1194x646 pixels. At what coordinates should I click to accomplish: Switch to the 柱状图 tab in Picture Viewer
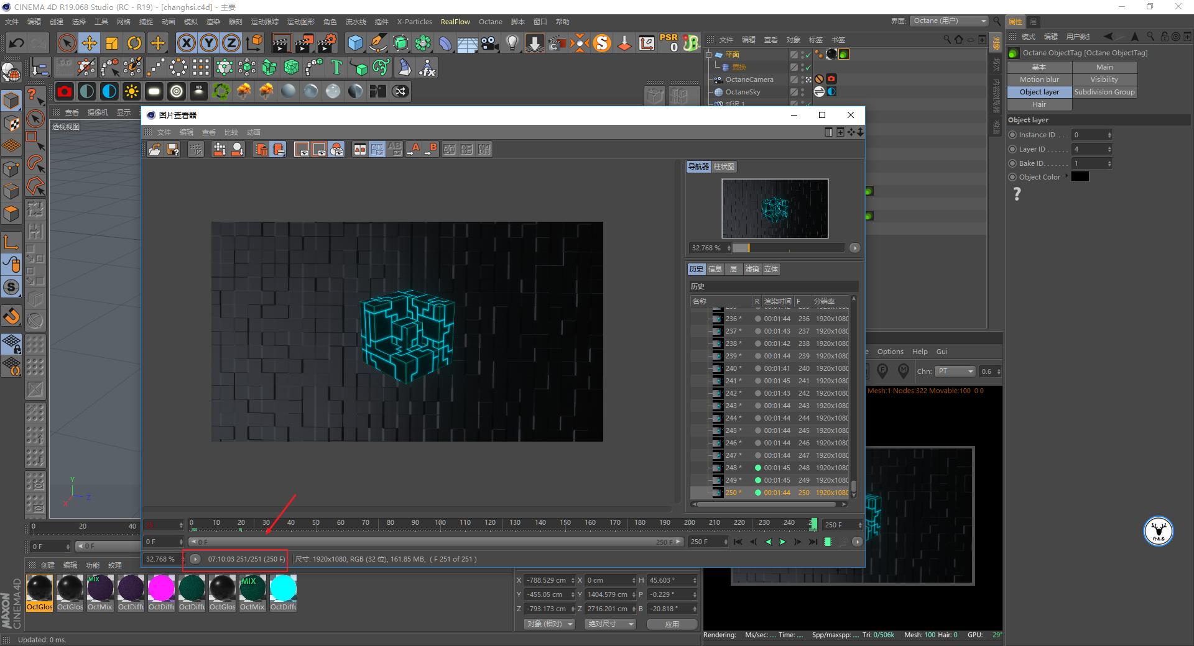coord(723,166)
